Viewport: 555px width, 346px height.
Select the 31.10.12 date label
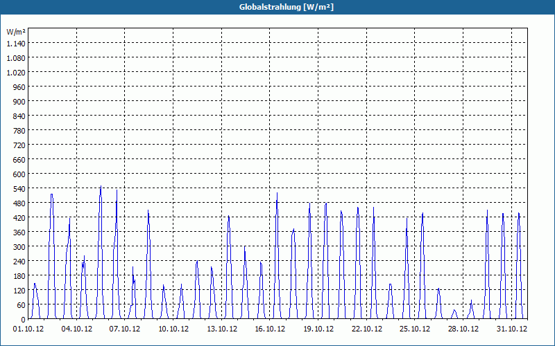(512, 329)
